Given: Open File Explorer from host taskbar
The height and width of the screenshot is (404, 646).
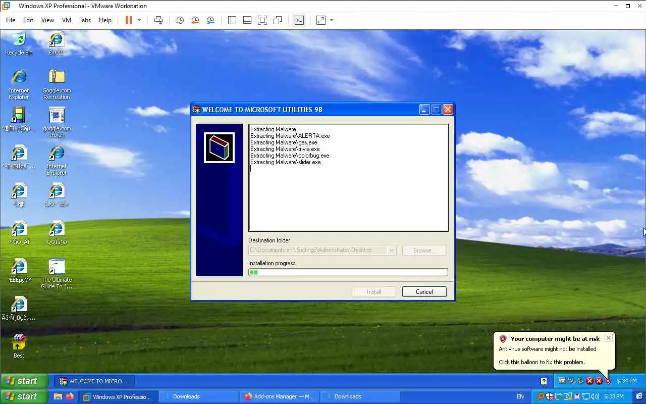Looking at the screenshot, I should point(58,396).
